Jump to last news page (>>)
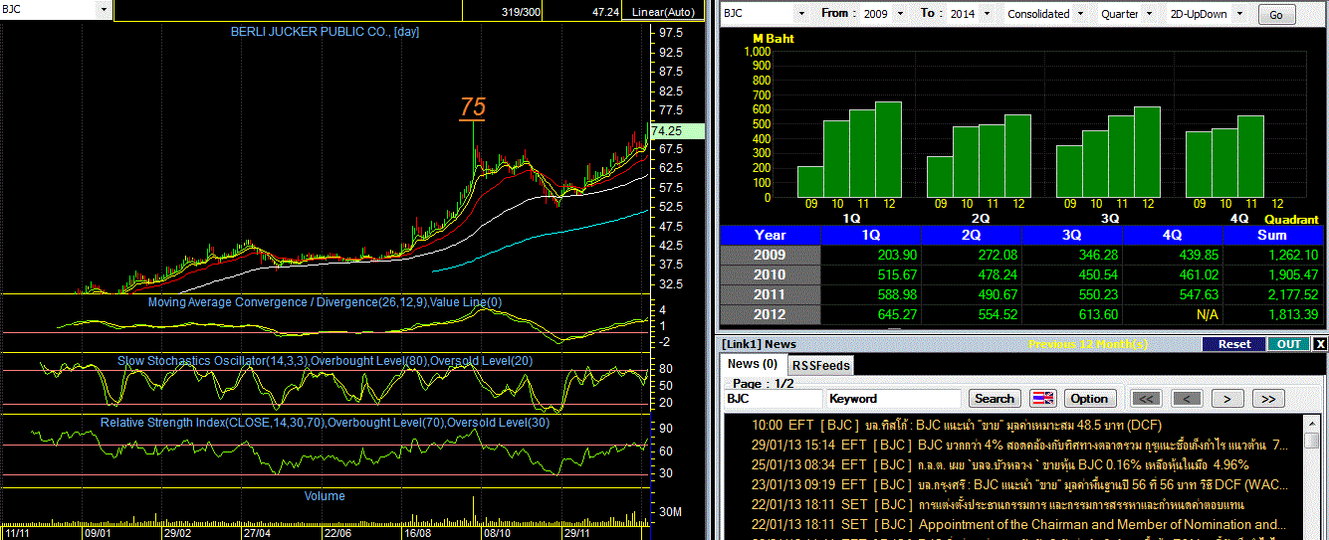 tap(1267, 399)
